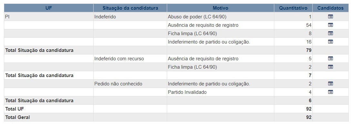353x127 pixels.
Task: Select the Total Geral row label
Action: pyautogui.click(x=17, y=117)
